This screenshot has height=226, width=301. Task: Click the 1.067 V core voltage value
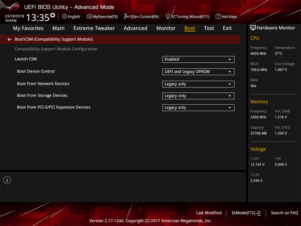(281, 70)
